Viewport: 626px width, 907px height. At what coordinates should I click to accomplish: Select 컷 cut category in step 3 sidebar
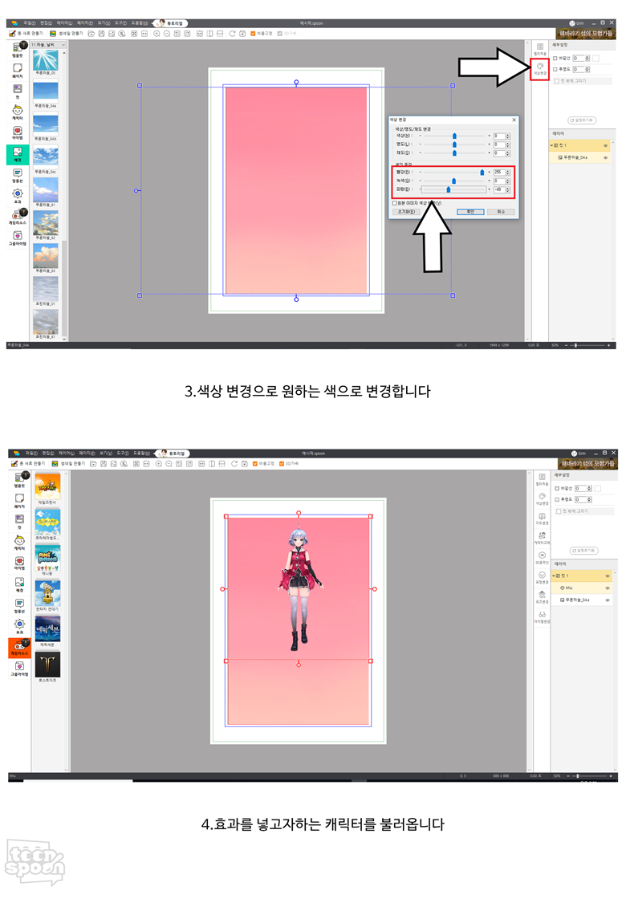tap(18, 92)
